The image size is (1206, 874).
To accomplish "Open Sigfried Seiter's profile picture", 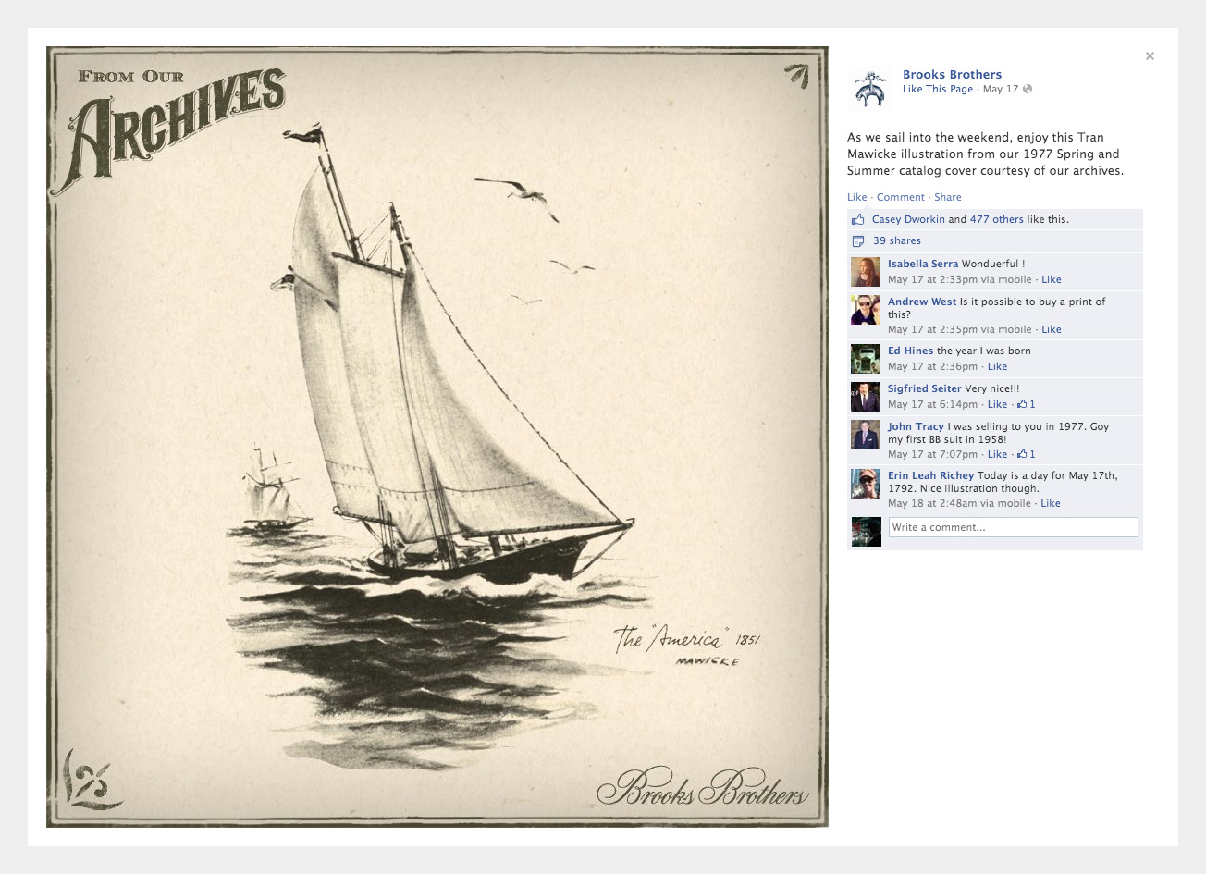I will [866, 397].
